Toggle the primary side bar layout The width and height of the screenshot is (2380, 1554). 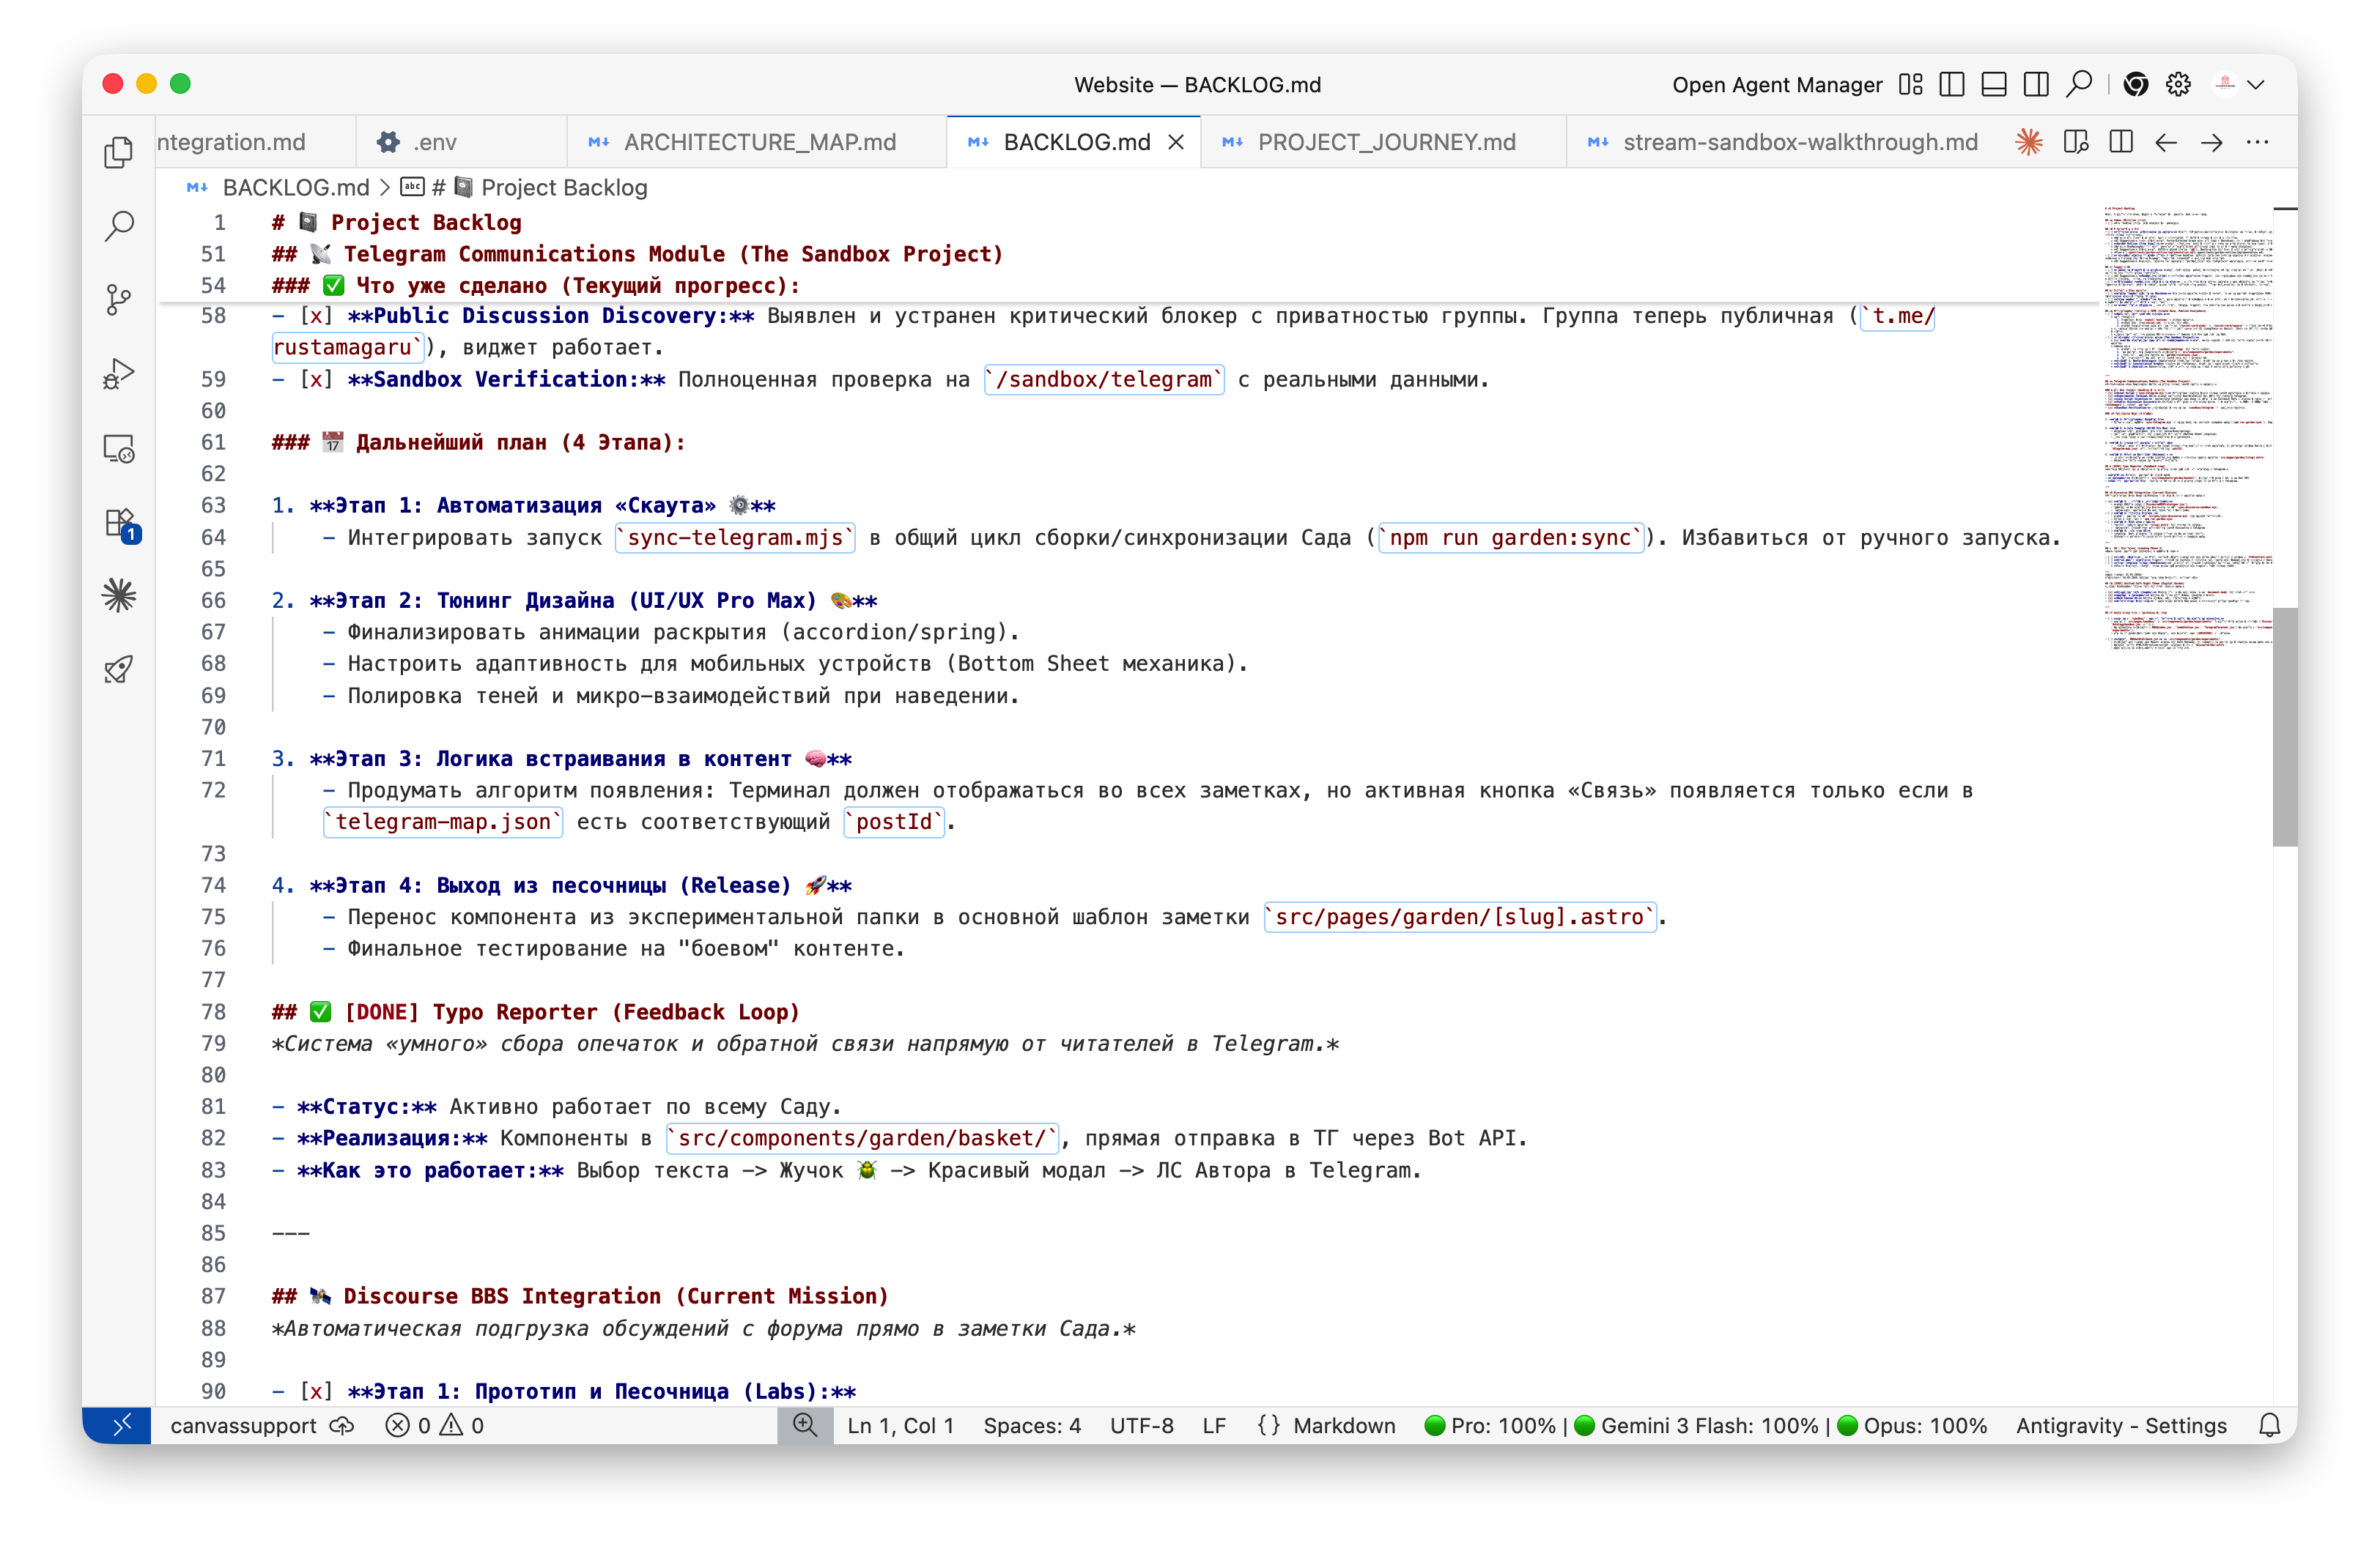click(x=1951, y=85)
